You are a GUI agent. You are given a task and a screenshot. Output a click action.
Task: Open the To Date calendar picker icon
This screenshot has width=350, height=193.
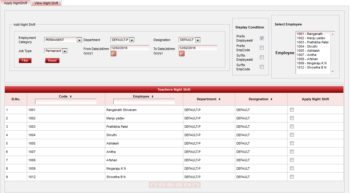[182, 54]
